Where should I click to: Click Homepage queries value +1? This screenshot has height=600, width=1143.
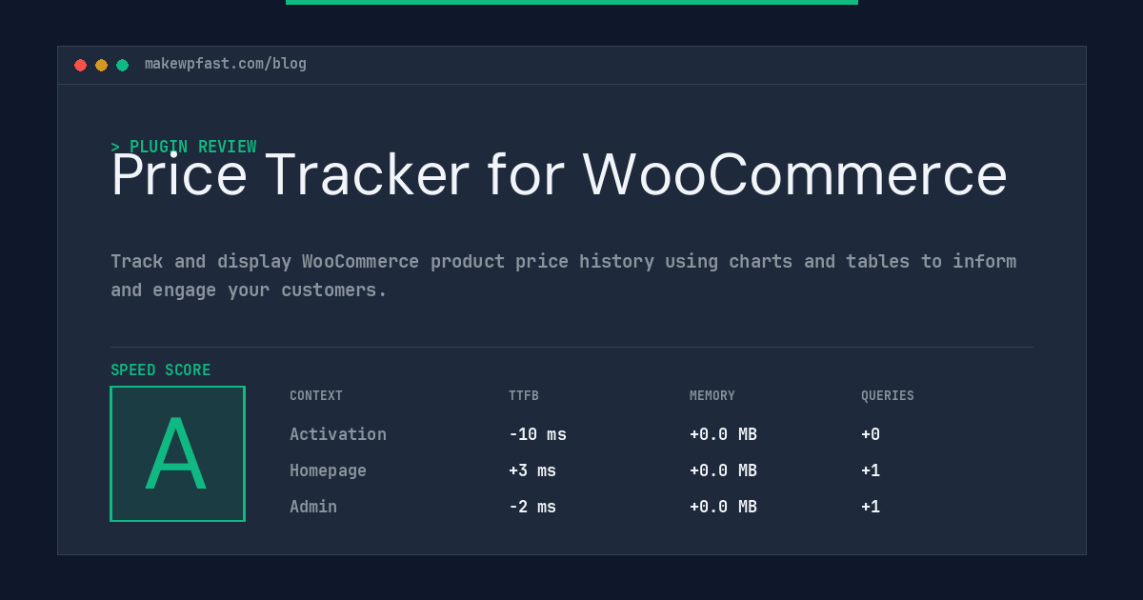pyautogui.click(x=871, y=470)
